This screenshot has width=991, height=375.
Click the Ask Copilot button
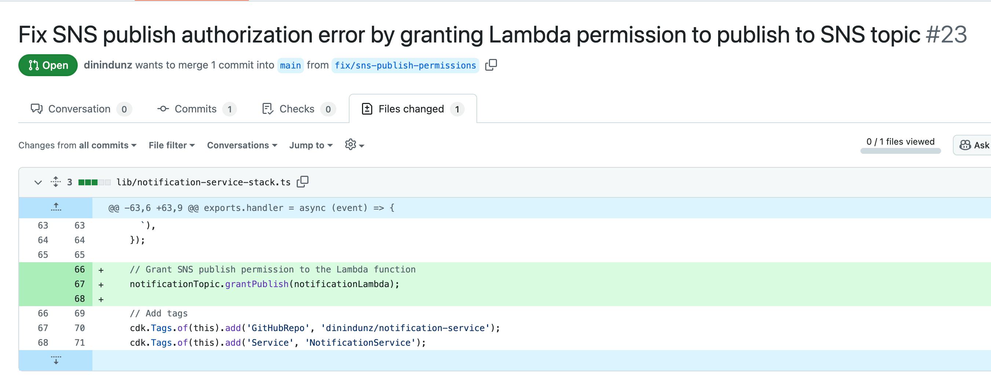(x=974, y=145)
